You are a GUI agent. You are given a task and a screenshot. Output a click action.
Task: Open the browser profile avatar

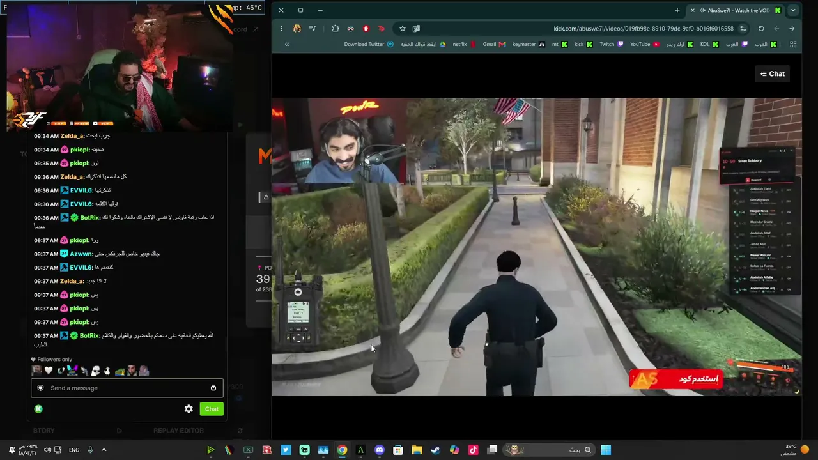pyautogui.click(x=297, y=29)
